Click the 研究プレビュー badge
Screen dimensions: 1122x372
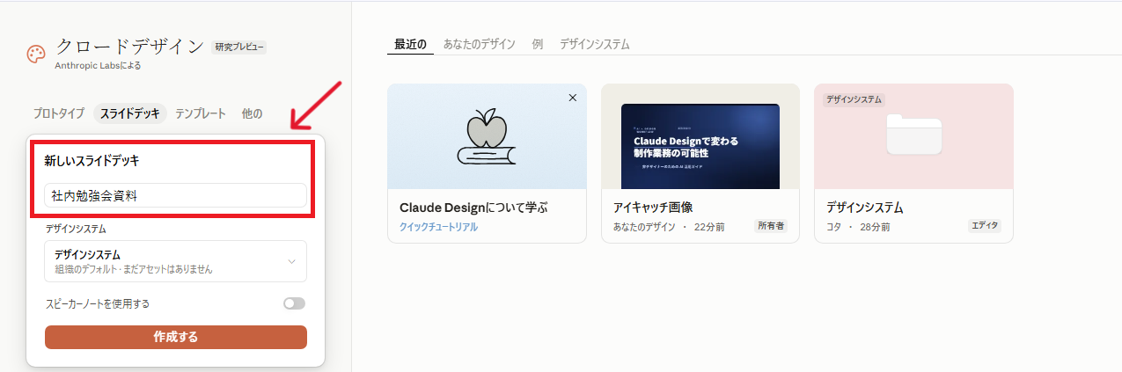point(238,47)
